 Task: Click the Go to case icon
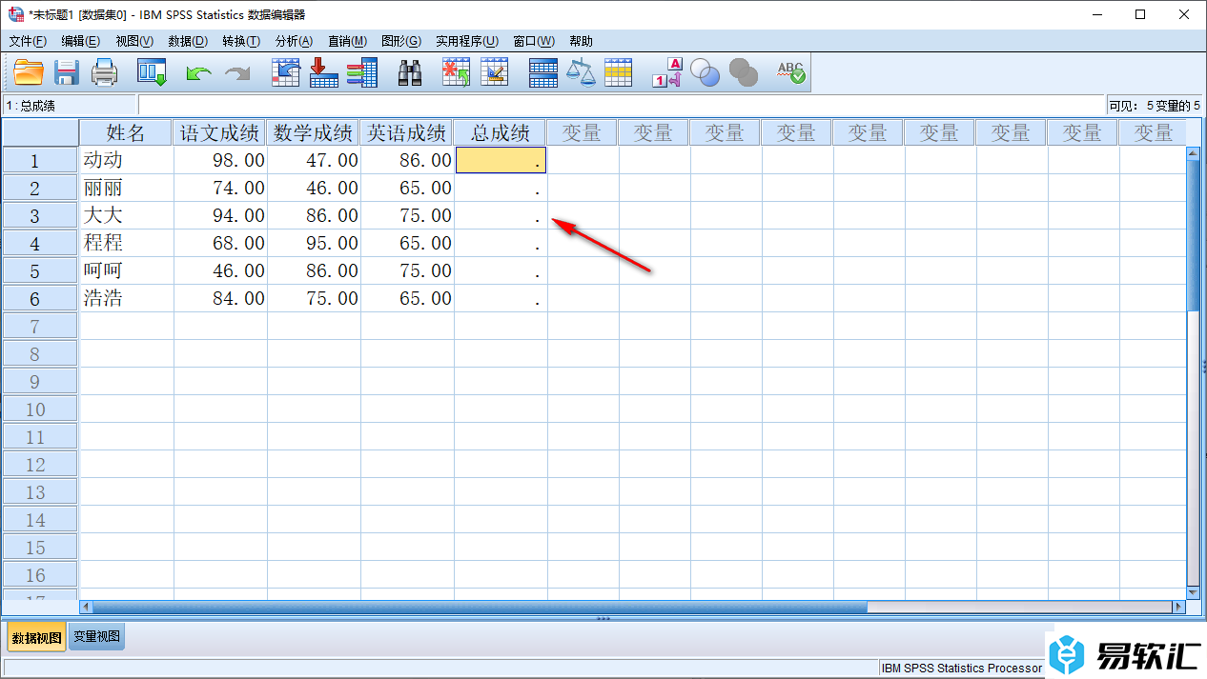(x=286, y=72)
